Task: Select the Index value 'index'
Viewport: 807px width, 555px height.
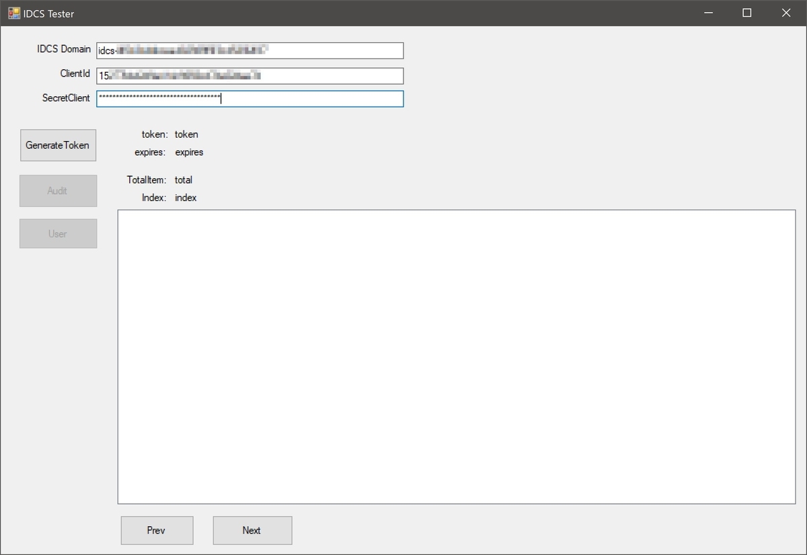Action: click(186, 198)
